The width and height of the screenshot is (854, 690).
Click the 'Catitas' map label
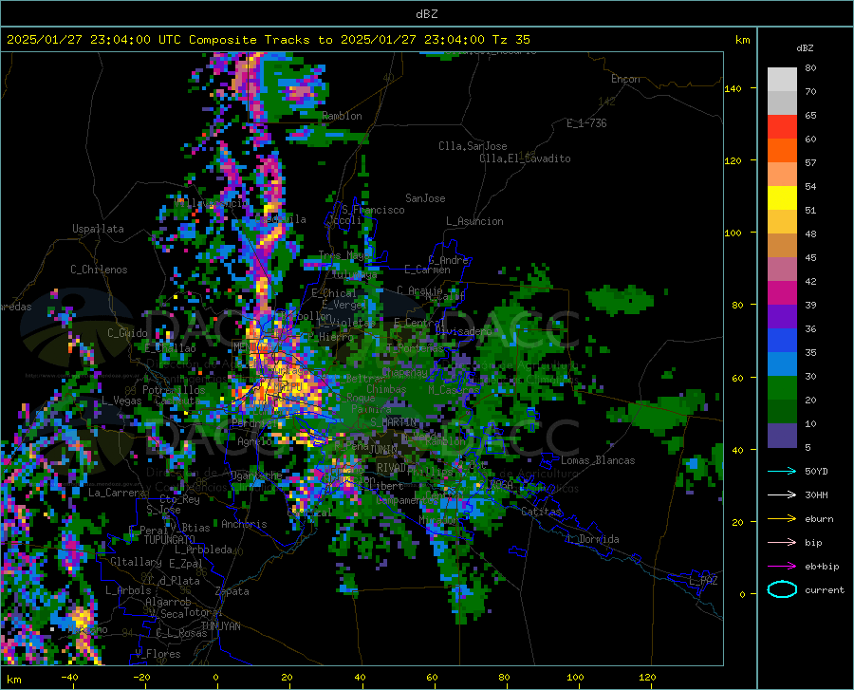tap(541, 512)
